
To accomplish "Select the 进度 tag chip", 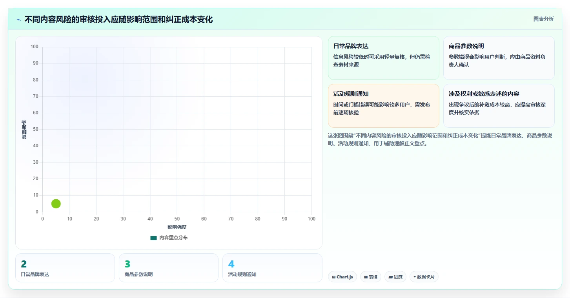I will pyautogui.click(x=395, y=277).
